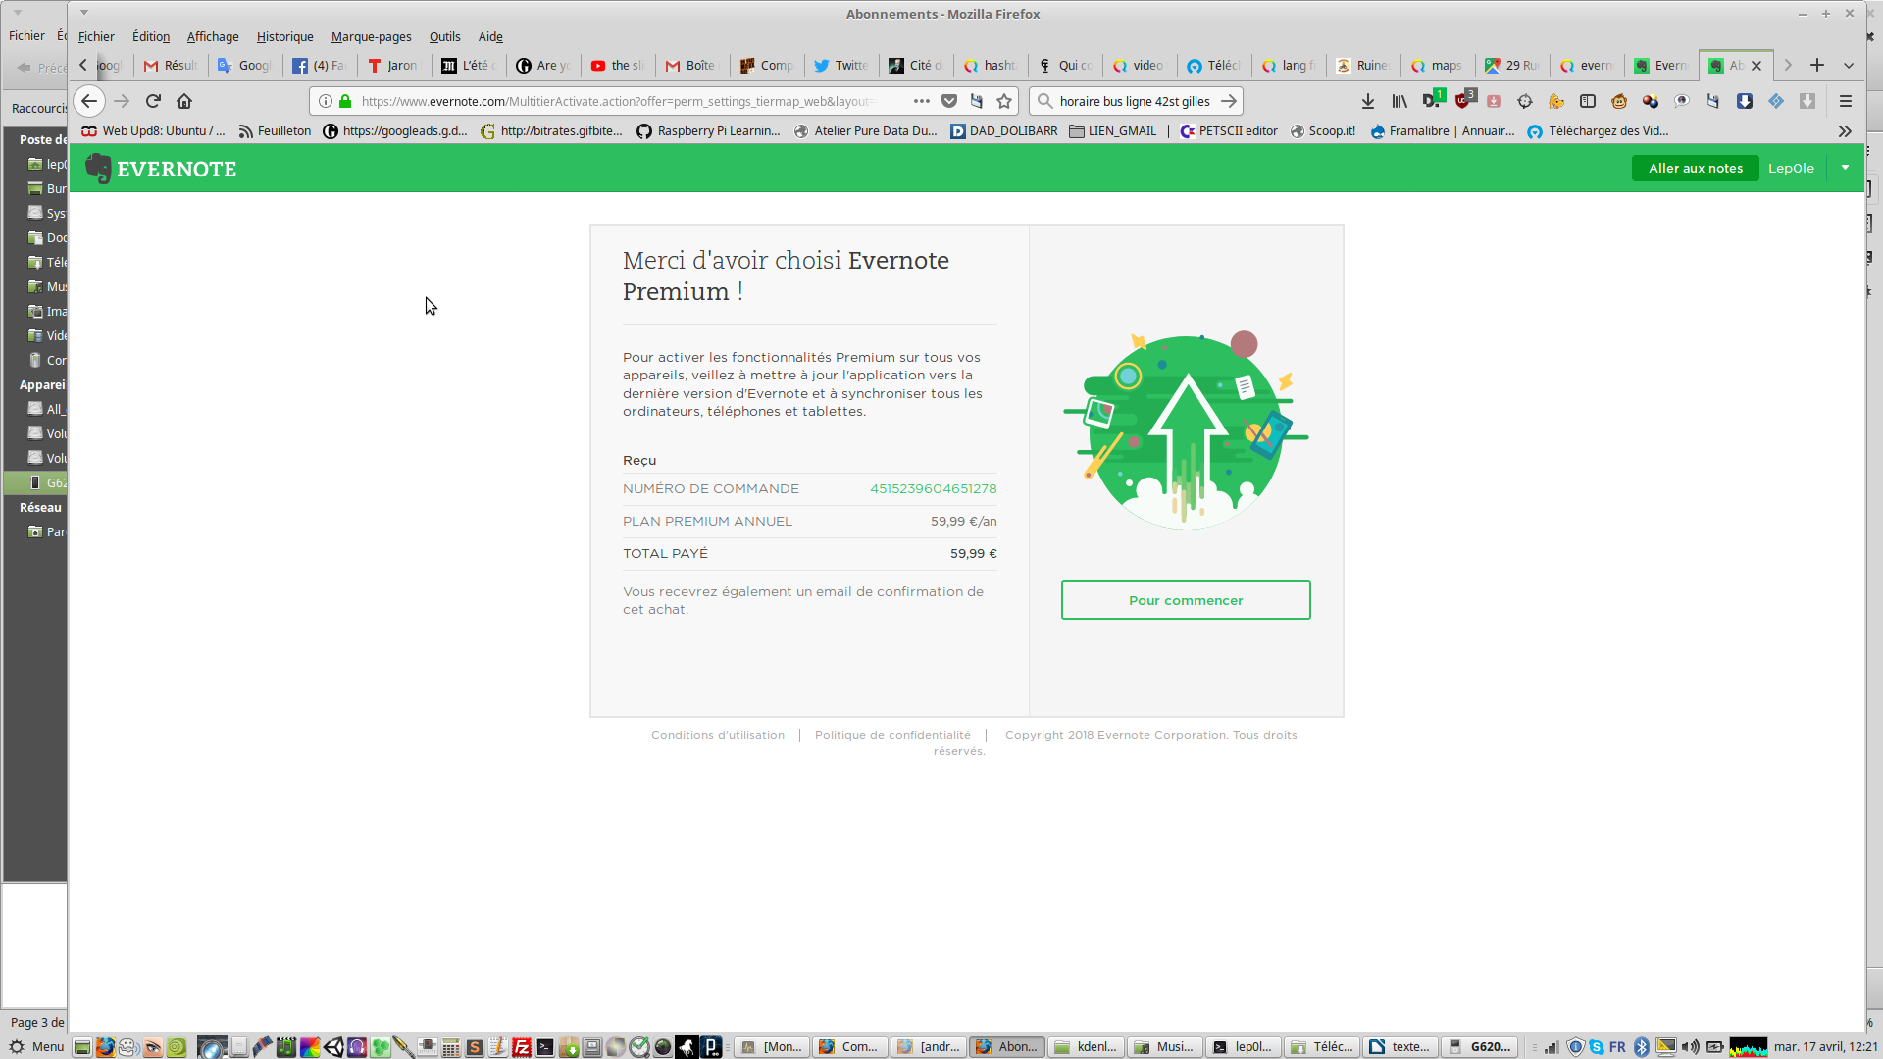This screenshot has width=1883, height=1059.
Task: Show site identity info padlock
Action: (345, 101)
